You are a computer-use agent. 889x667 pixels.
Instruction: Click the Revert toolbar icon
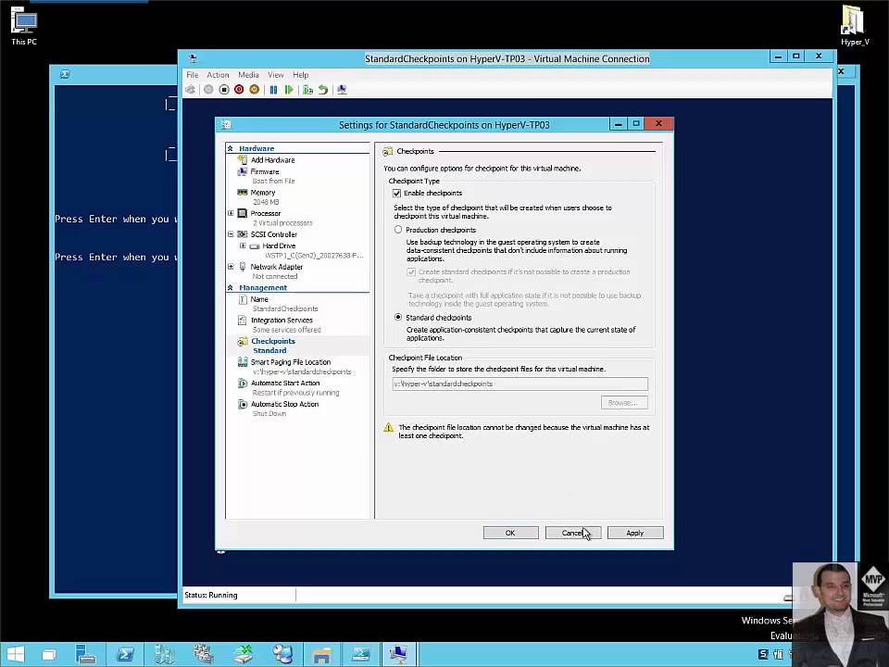[x=323, y=90]
